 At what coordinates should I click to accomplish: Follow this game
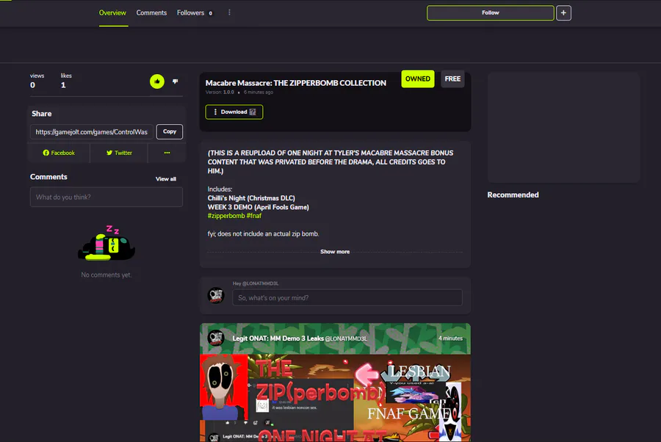point(491,13)
